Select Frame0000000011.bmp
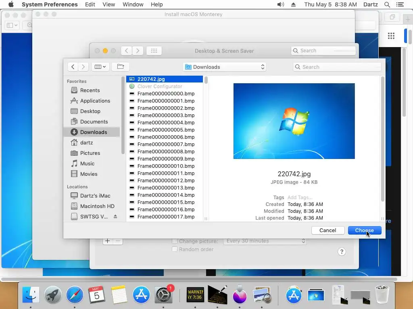The image size is (413, 309). point(165,173)
